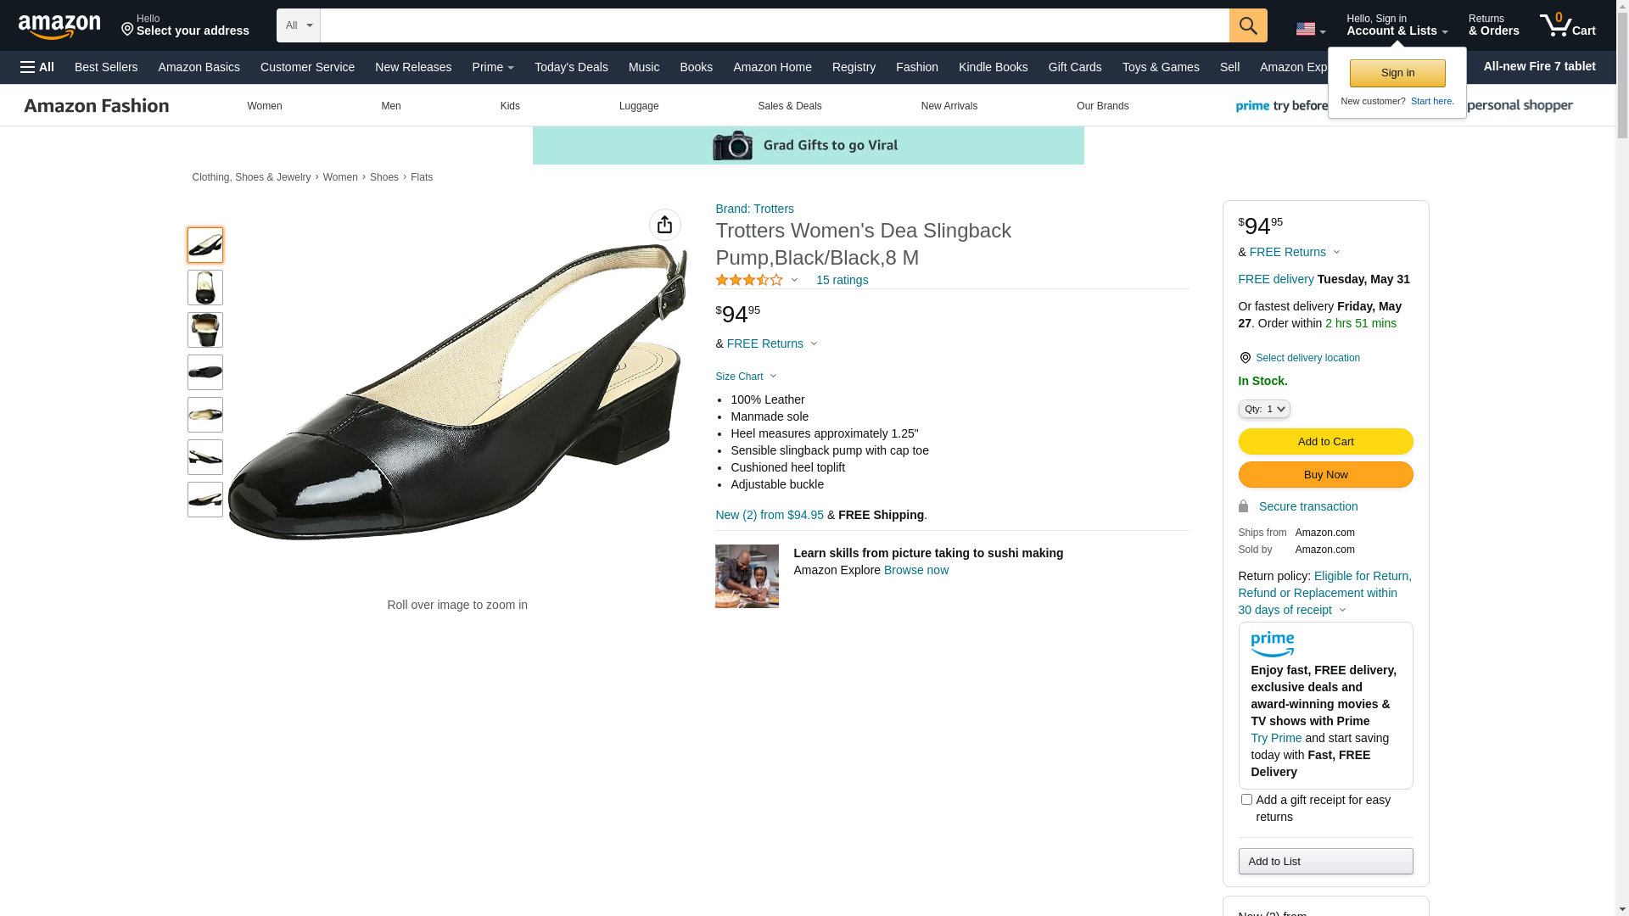Click into the search input field
Image resolution: width=1629 pixels, height=916 pixels.
click(x=774, y=25)
